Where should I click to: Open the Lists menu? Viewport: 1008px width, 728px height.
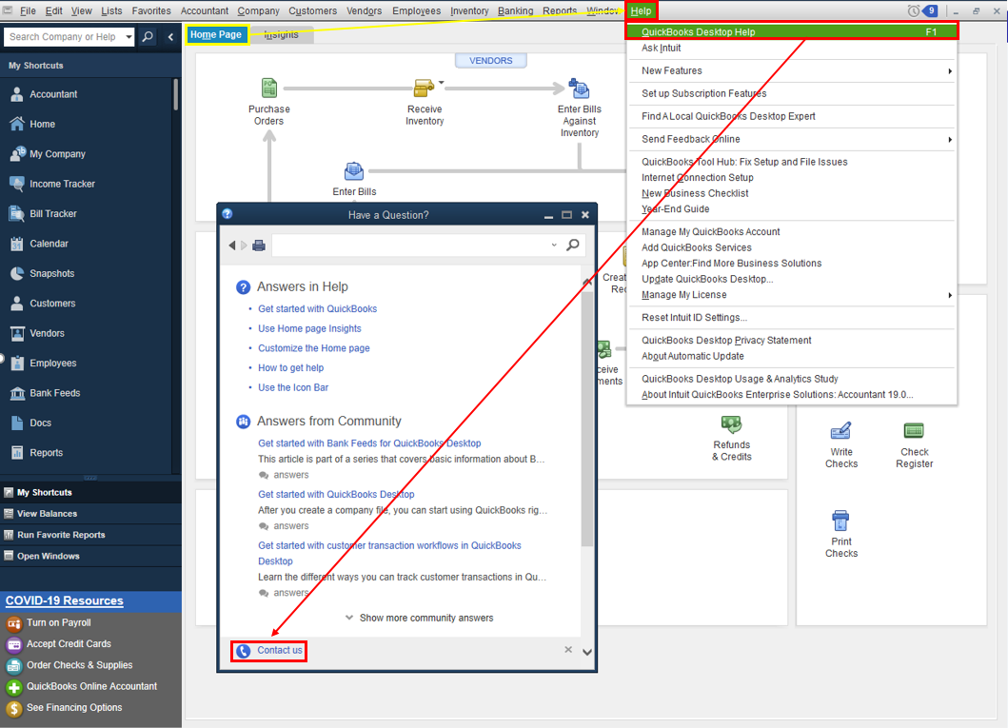pyautogui.click(x=111, y=10)
